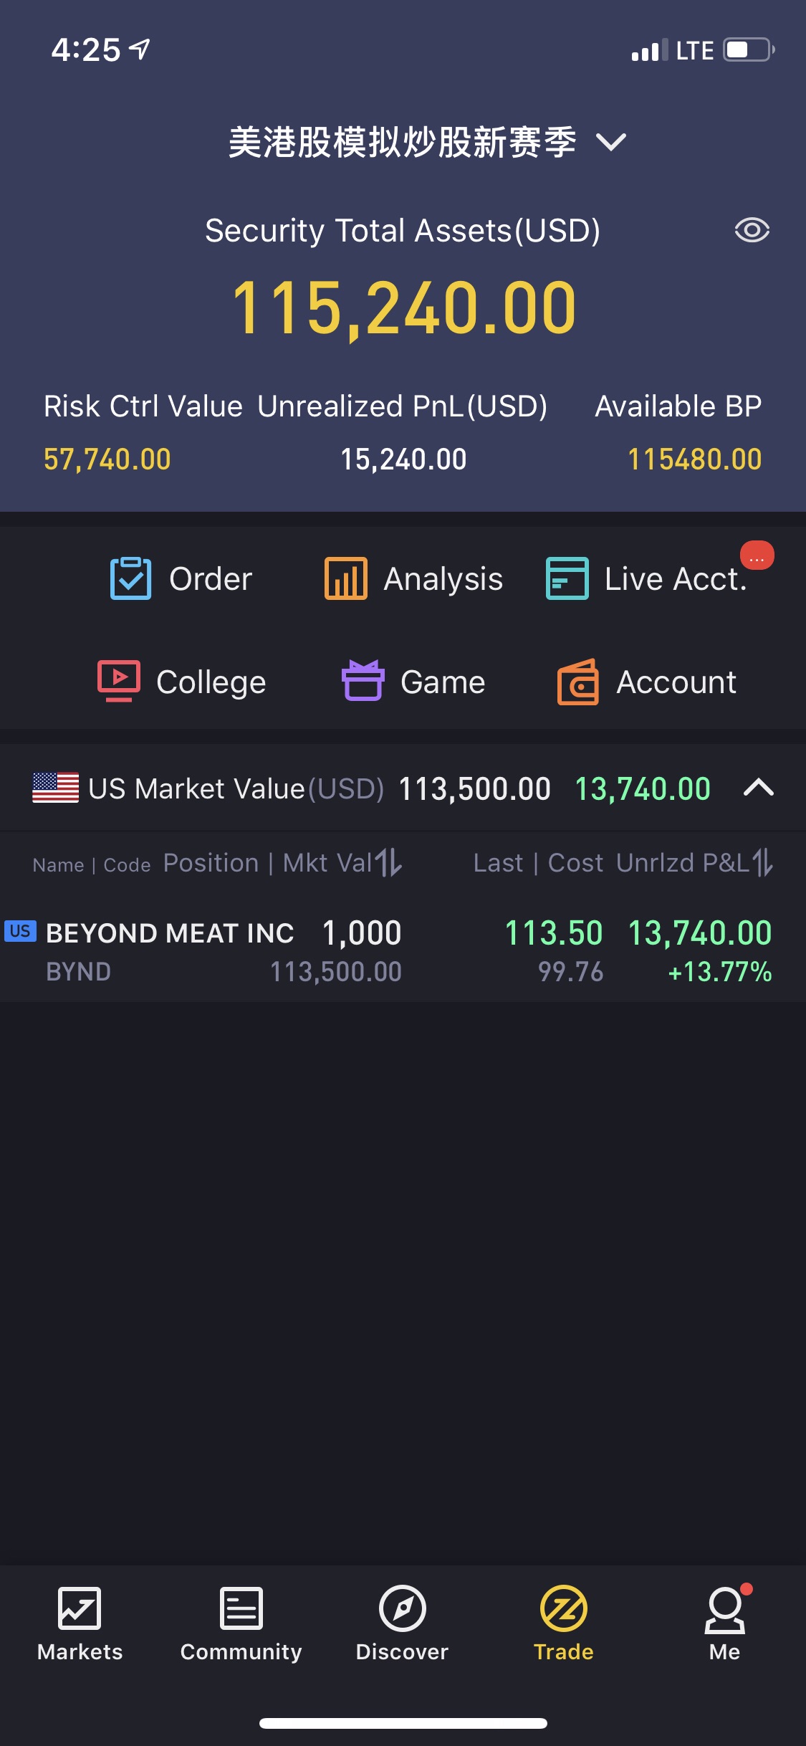Sort by Unrlzd P&L arrows
This screenshot has height=1746, width=806.
coord(763,862)
